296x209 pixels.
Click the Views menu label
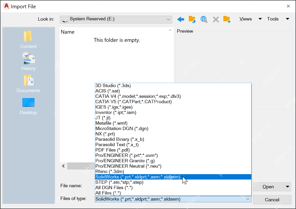click(245, 19)
